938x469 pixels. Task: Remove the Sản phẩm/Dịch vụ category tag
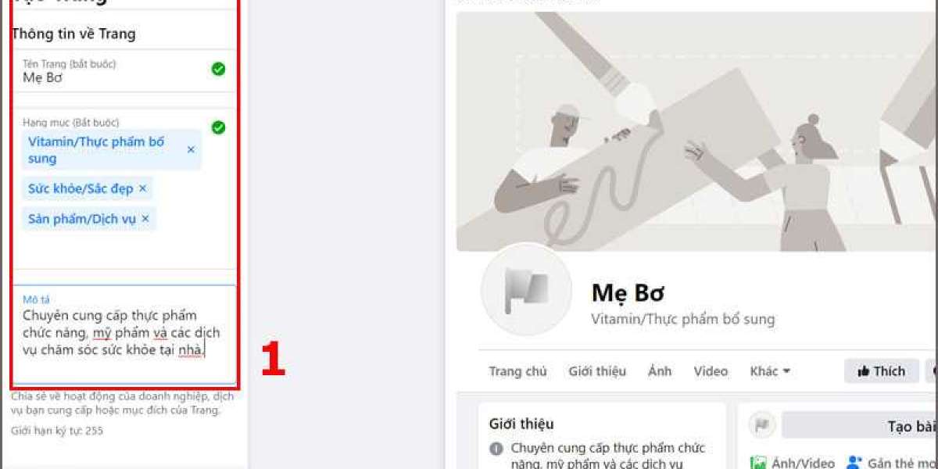pyautogui.click(x=145, y=219)
